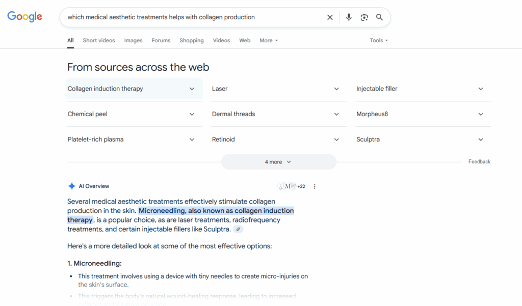Click the magnifying glass search icon
The image size is (522, 306).
pyautogui.click(x=379, y=17)
